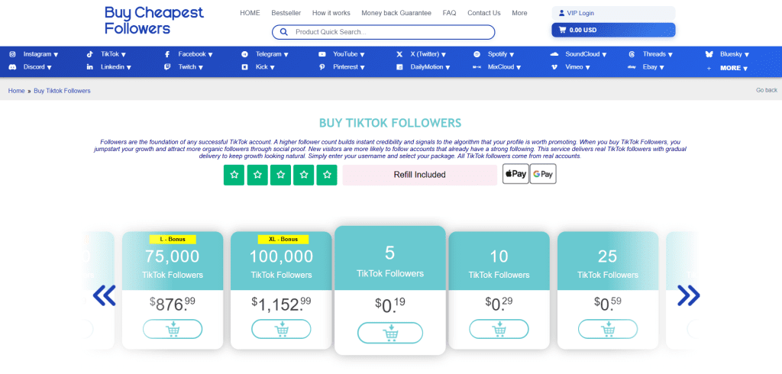Click the Buy Cheapest Followers logo
782x374 pixels.
point(154,21)
